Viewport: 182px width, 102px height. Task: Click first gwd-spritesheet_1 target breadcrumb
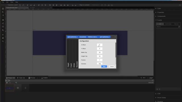click(73, 37)
